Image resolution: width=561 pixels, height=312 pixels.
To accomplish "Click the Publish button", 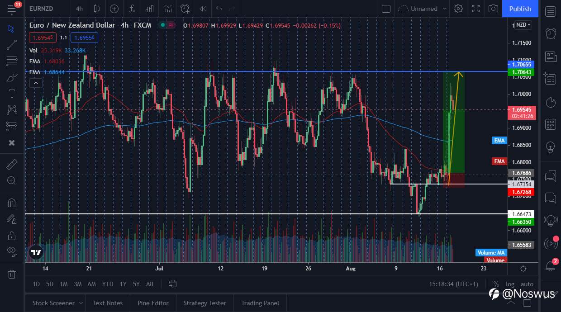I will click(x=520, y=9).
